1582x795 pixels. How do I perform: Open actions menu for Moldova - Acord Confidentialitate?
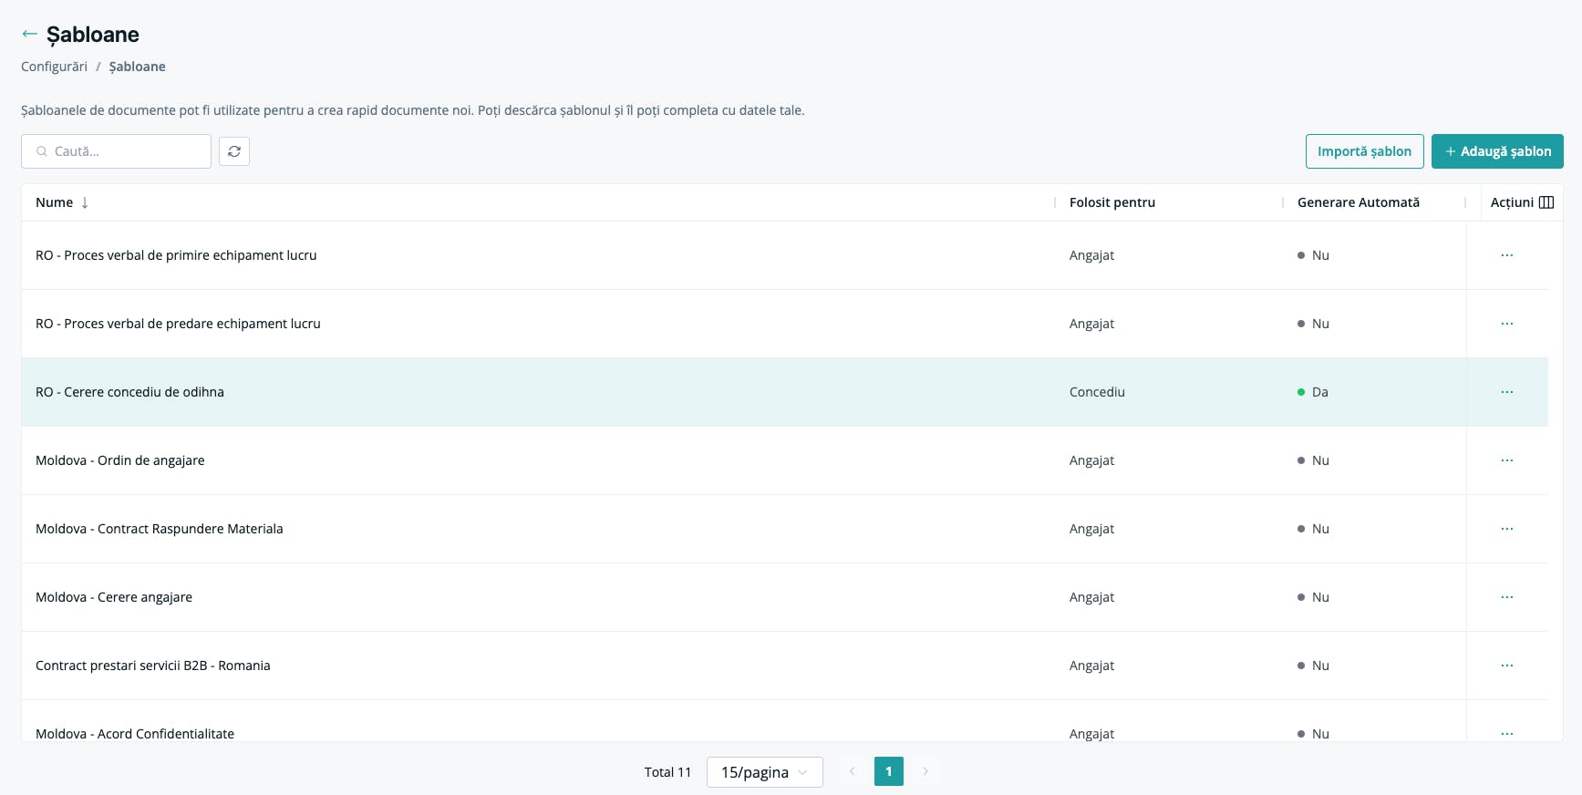tap(1507, 733)
